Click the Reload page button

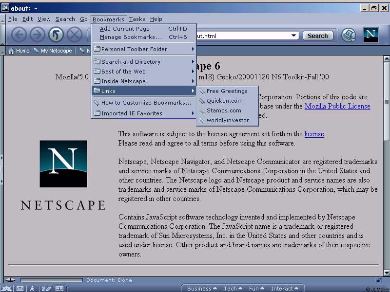point(56,35)
